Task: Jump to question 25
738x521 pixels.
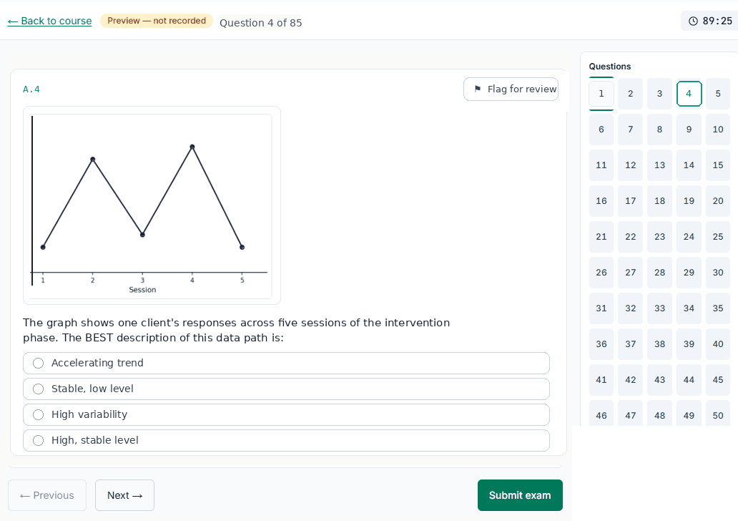Action: 718,237
